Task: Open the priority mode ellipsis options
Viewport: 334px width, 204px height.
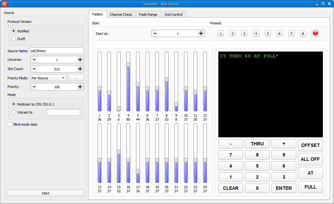Action: coord(76,78)
